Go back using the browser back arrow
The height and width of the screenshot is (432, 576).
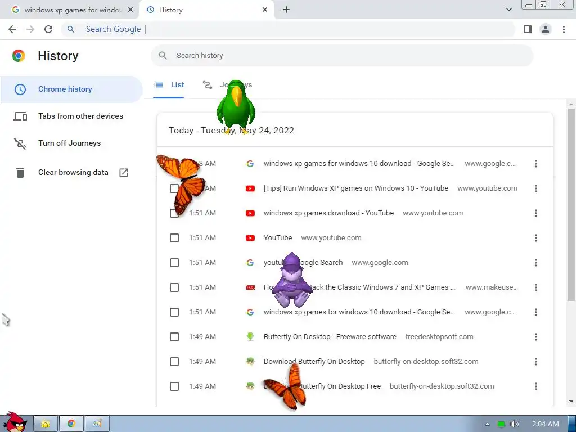click(12, 29)
